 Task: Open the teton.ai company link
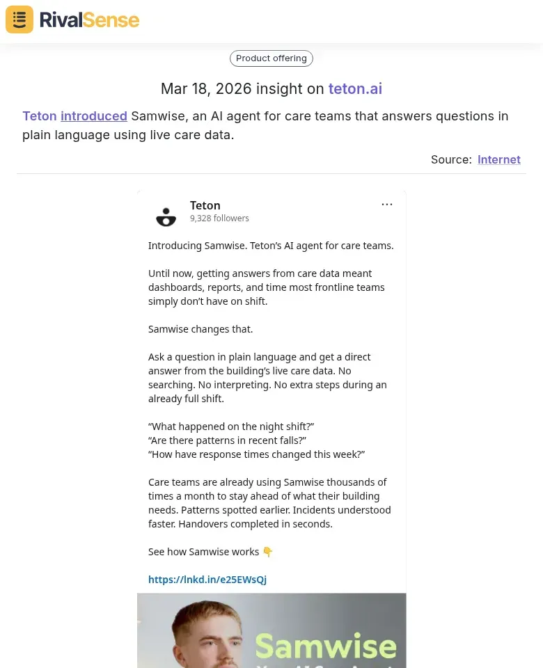[x=355, y=88]
